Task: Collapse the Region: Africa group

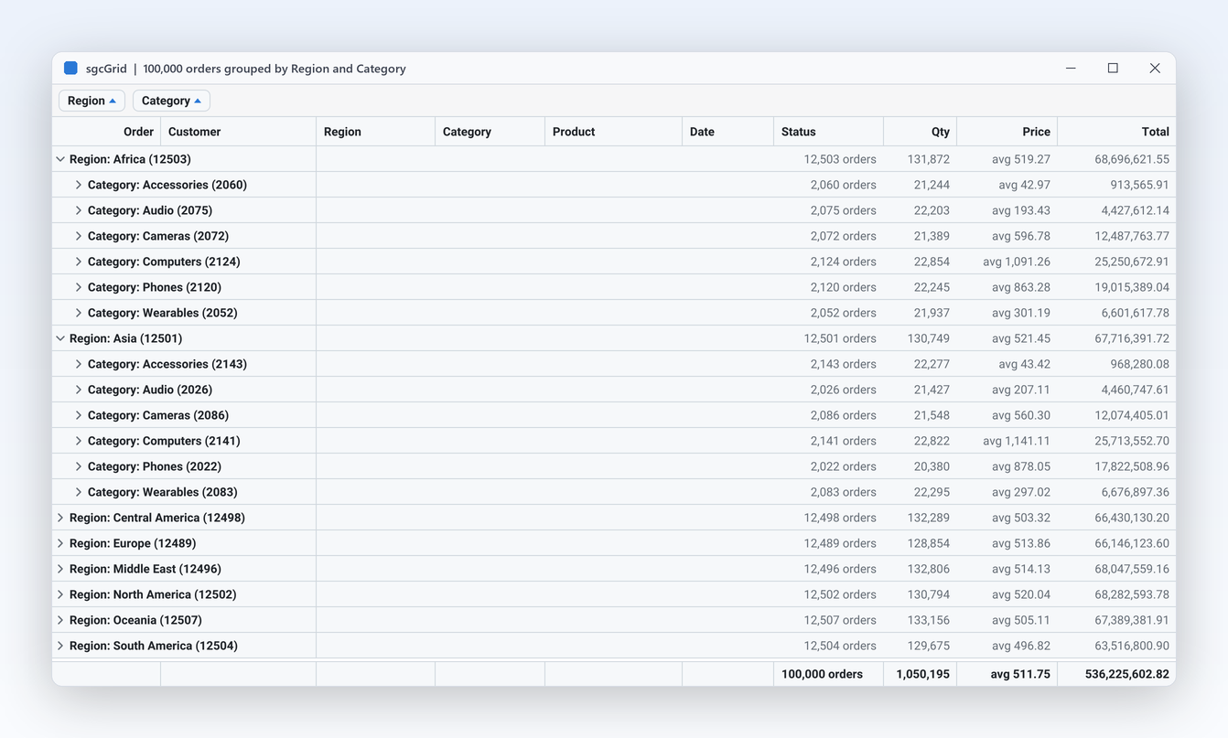Action: pyautogui.click(x=60, y=159)
